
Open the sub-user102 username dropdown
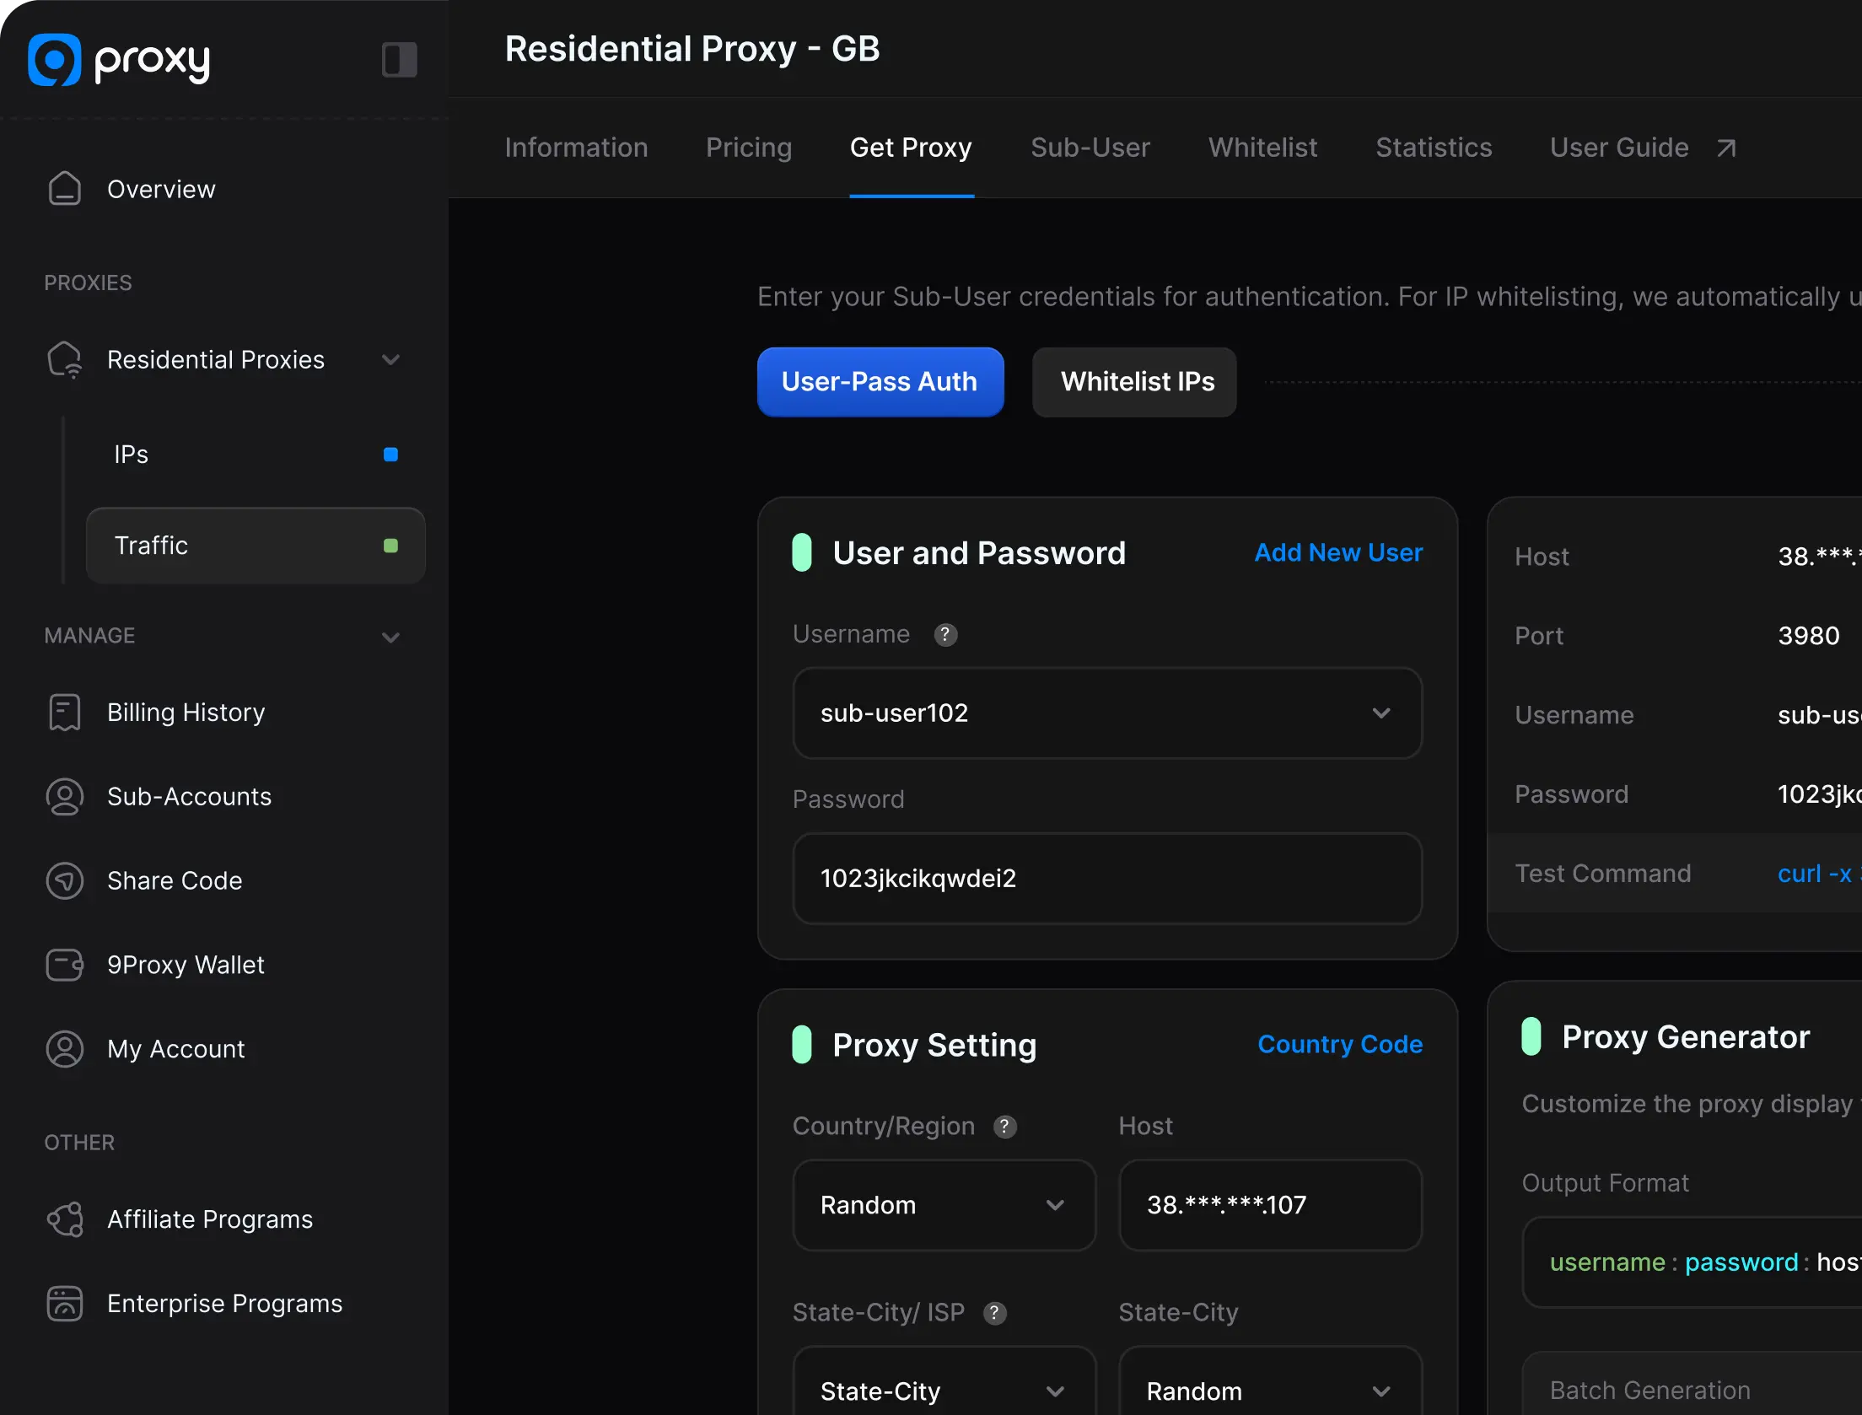(1107, 713)
